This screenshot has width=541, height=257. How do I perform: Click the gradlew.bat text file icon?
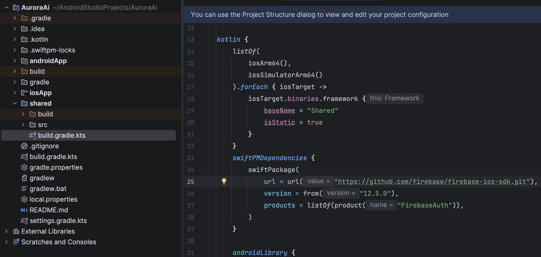[24, 189]
